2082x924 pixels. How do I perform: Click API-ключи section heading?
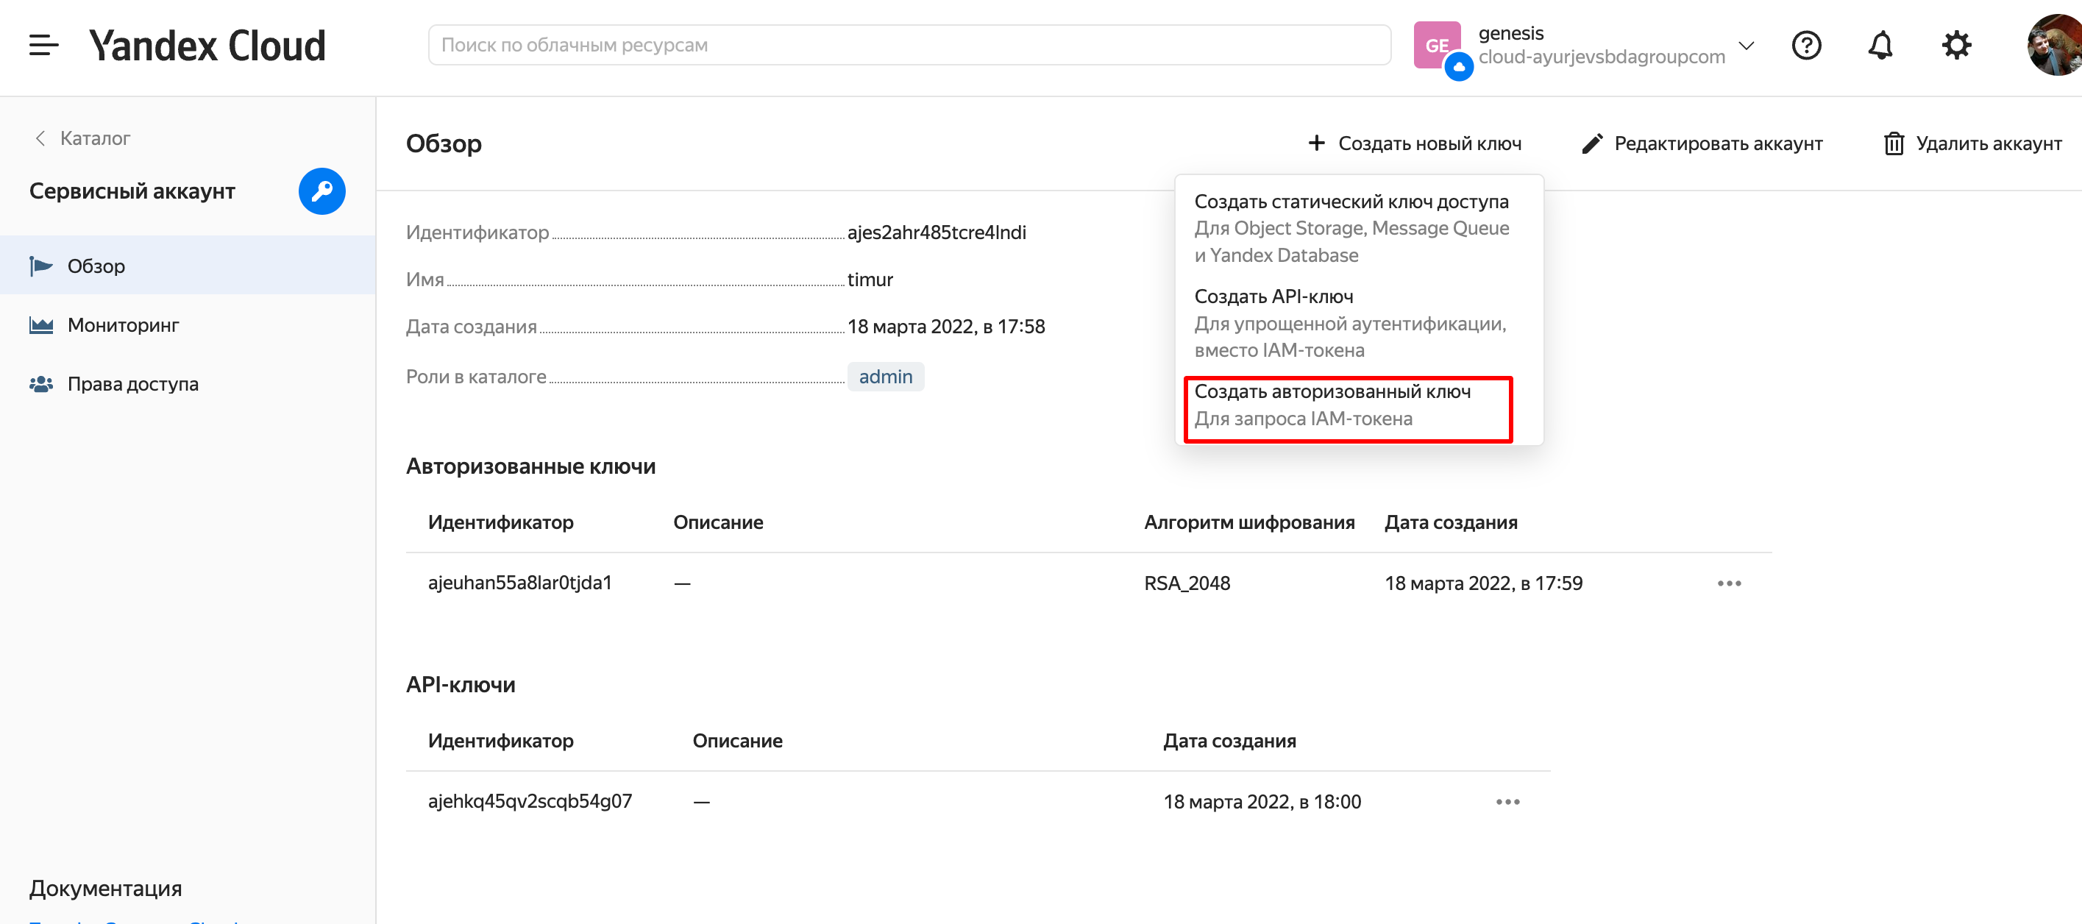[460, 685]
